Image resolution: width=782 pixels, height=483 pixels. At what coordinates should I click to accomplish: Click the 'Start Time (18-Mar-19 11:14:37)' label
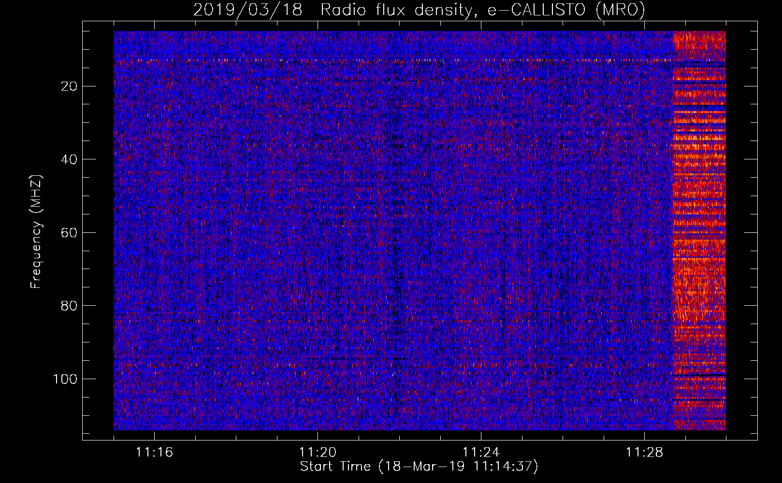pyautogui.click(x=419, y=467)
